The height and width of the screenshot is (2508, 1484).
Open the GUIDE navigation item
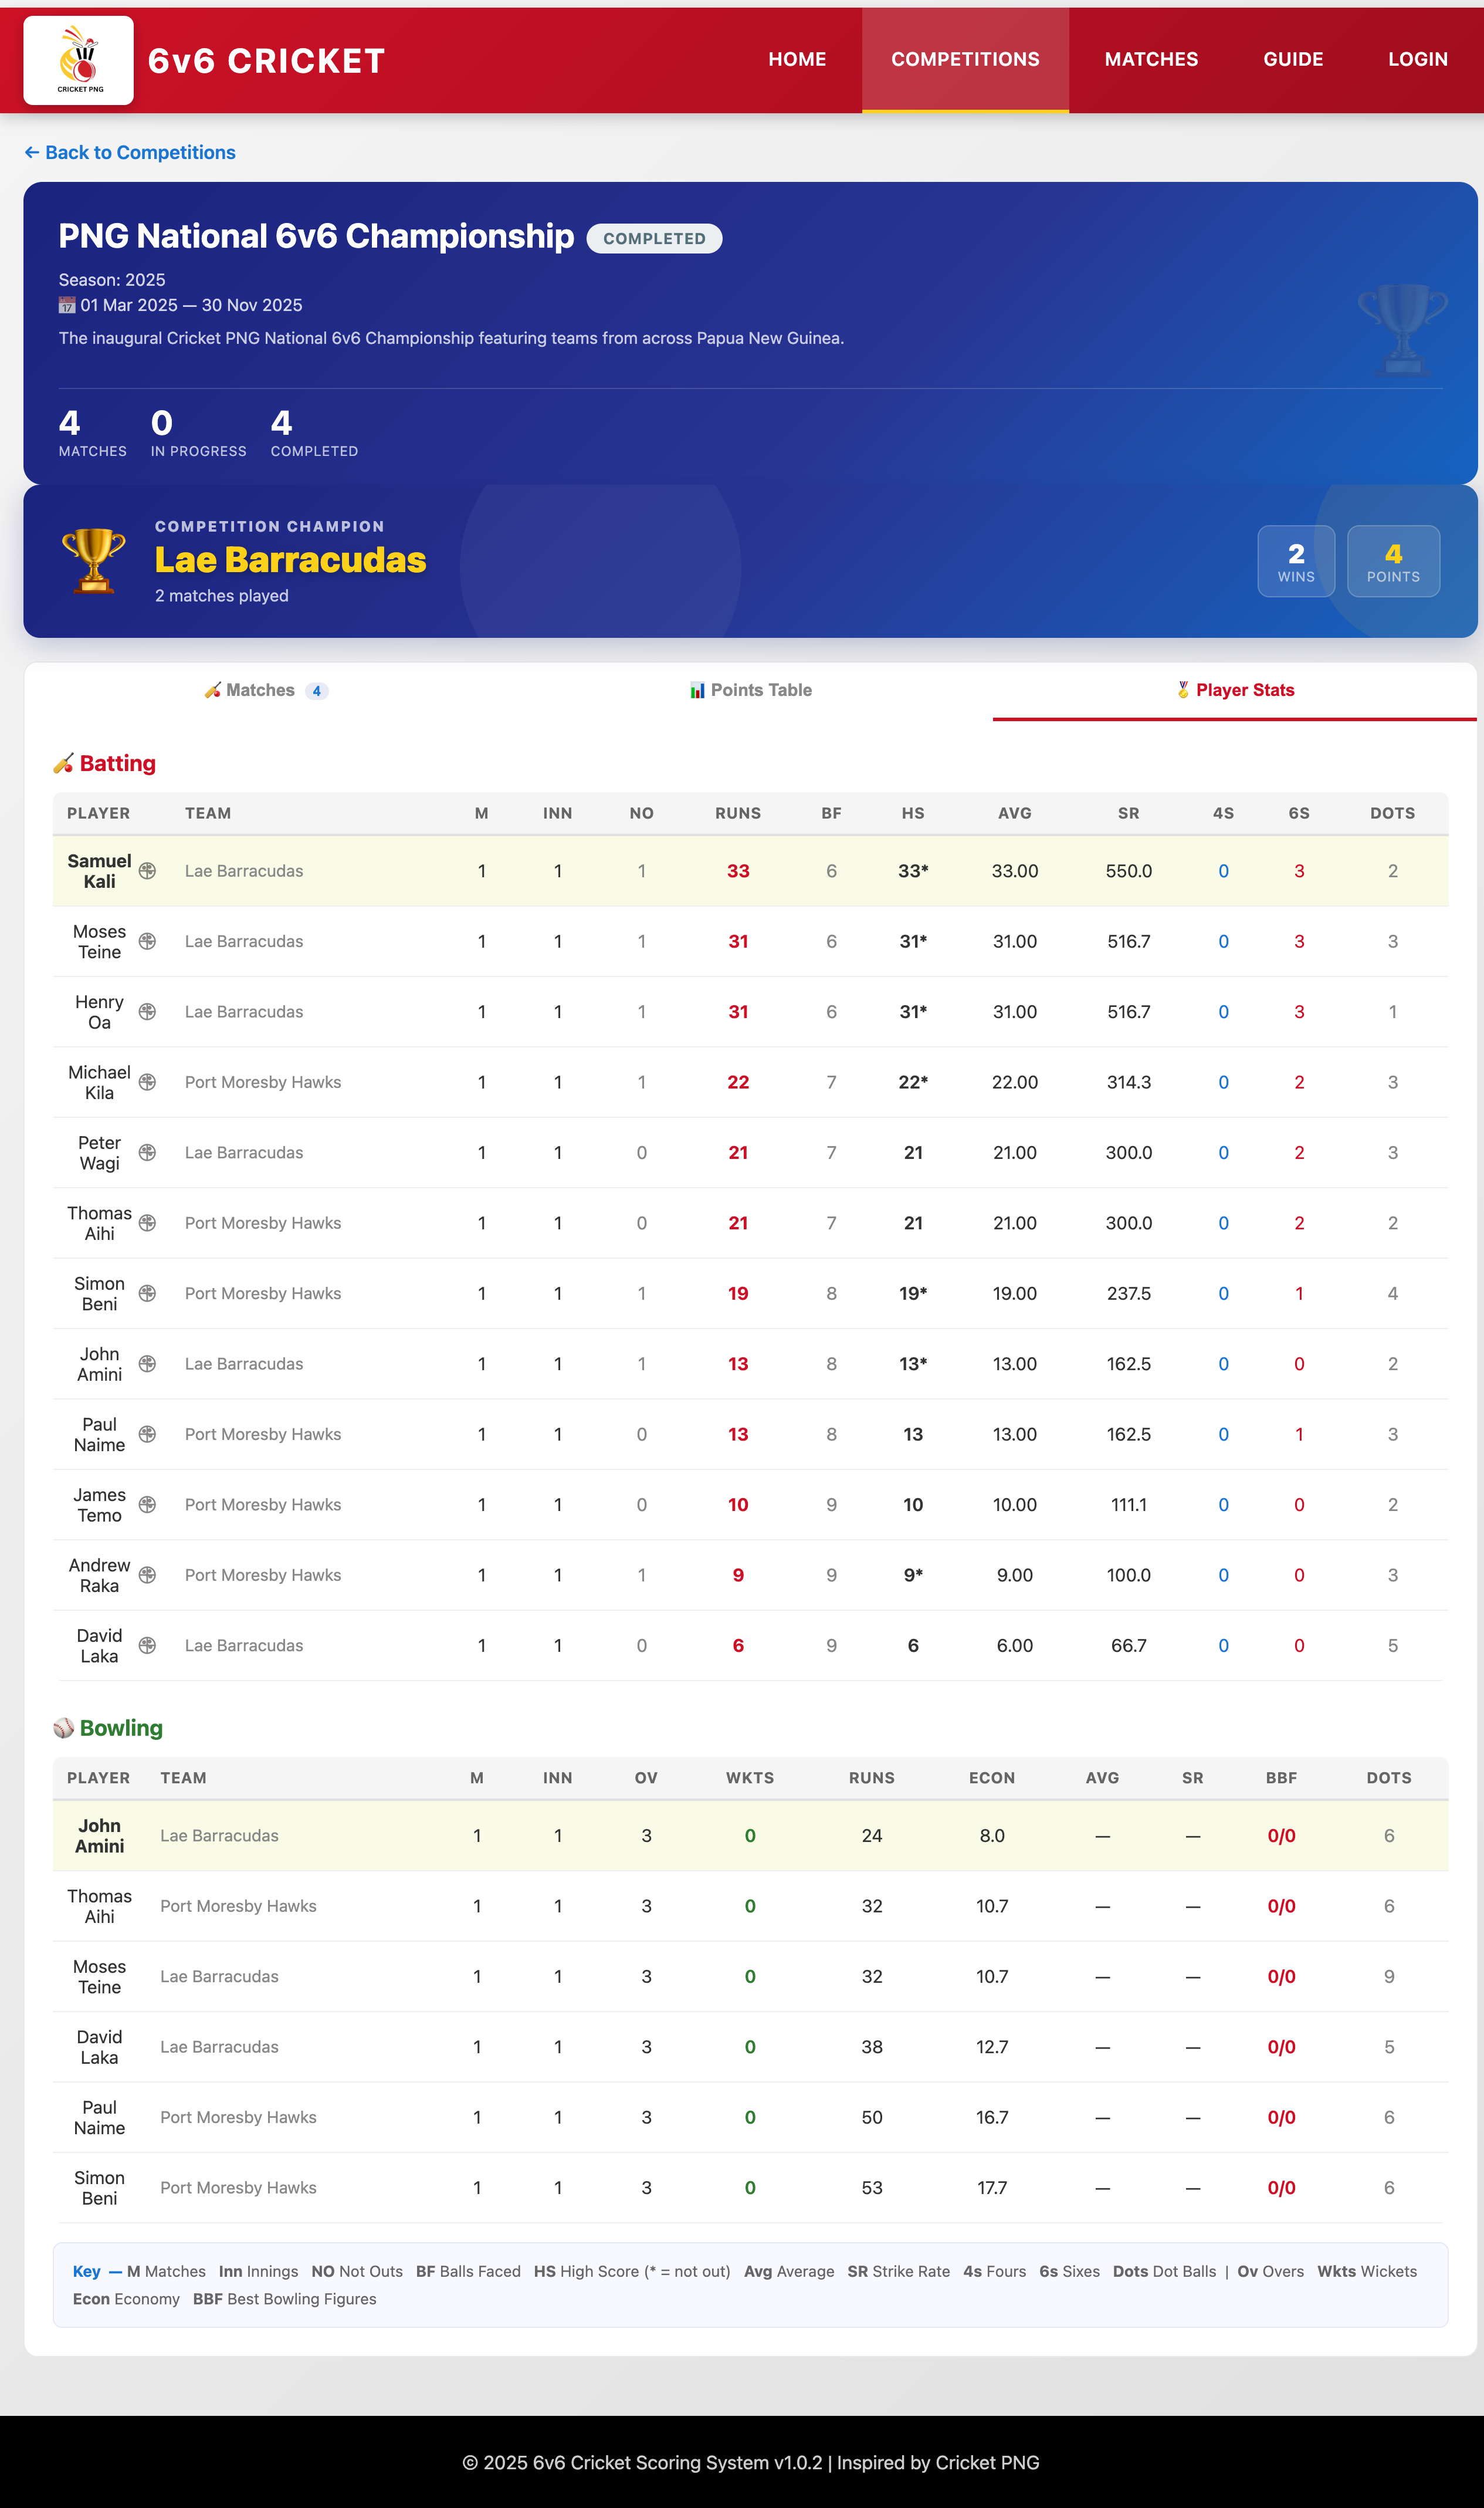[x=1292, y=60]
